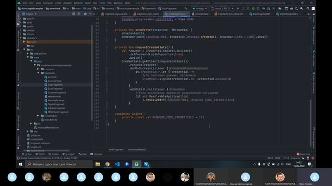
Task: Click the locate/scroll-from-source target icon
Action: coord(74,14)
